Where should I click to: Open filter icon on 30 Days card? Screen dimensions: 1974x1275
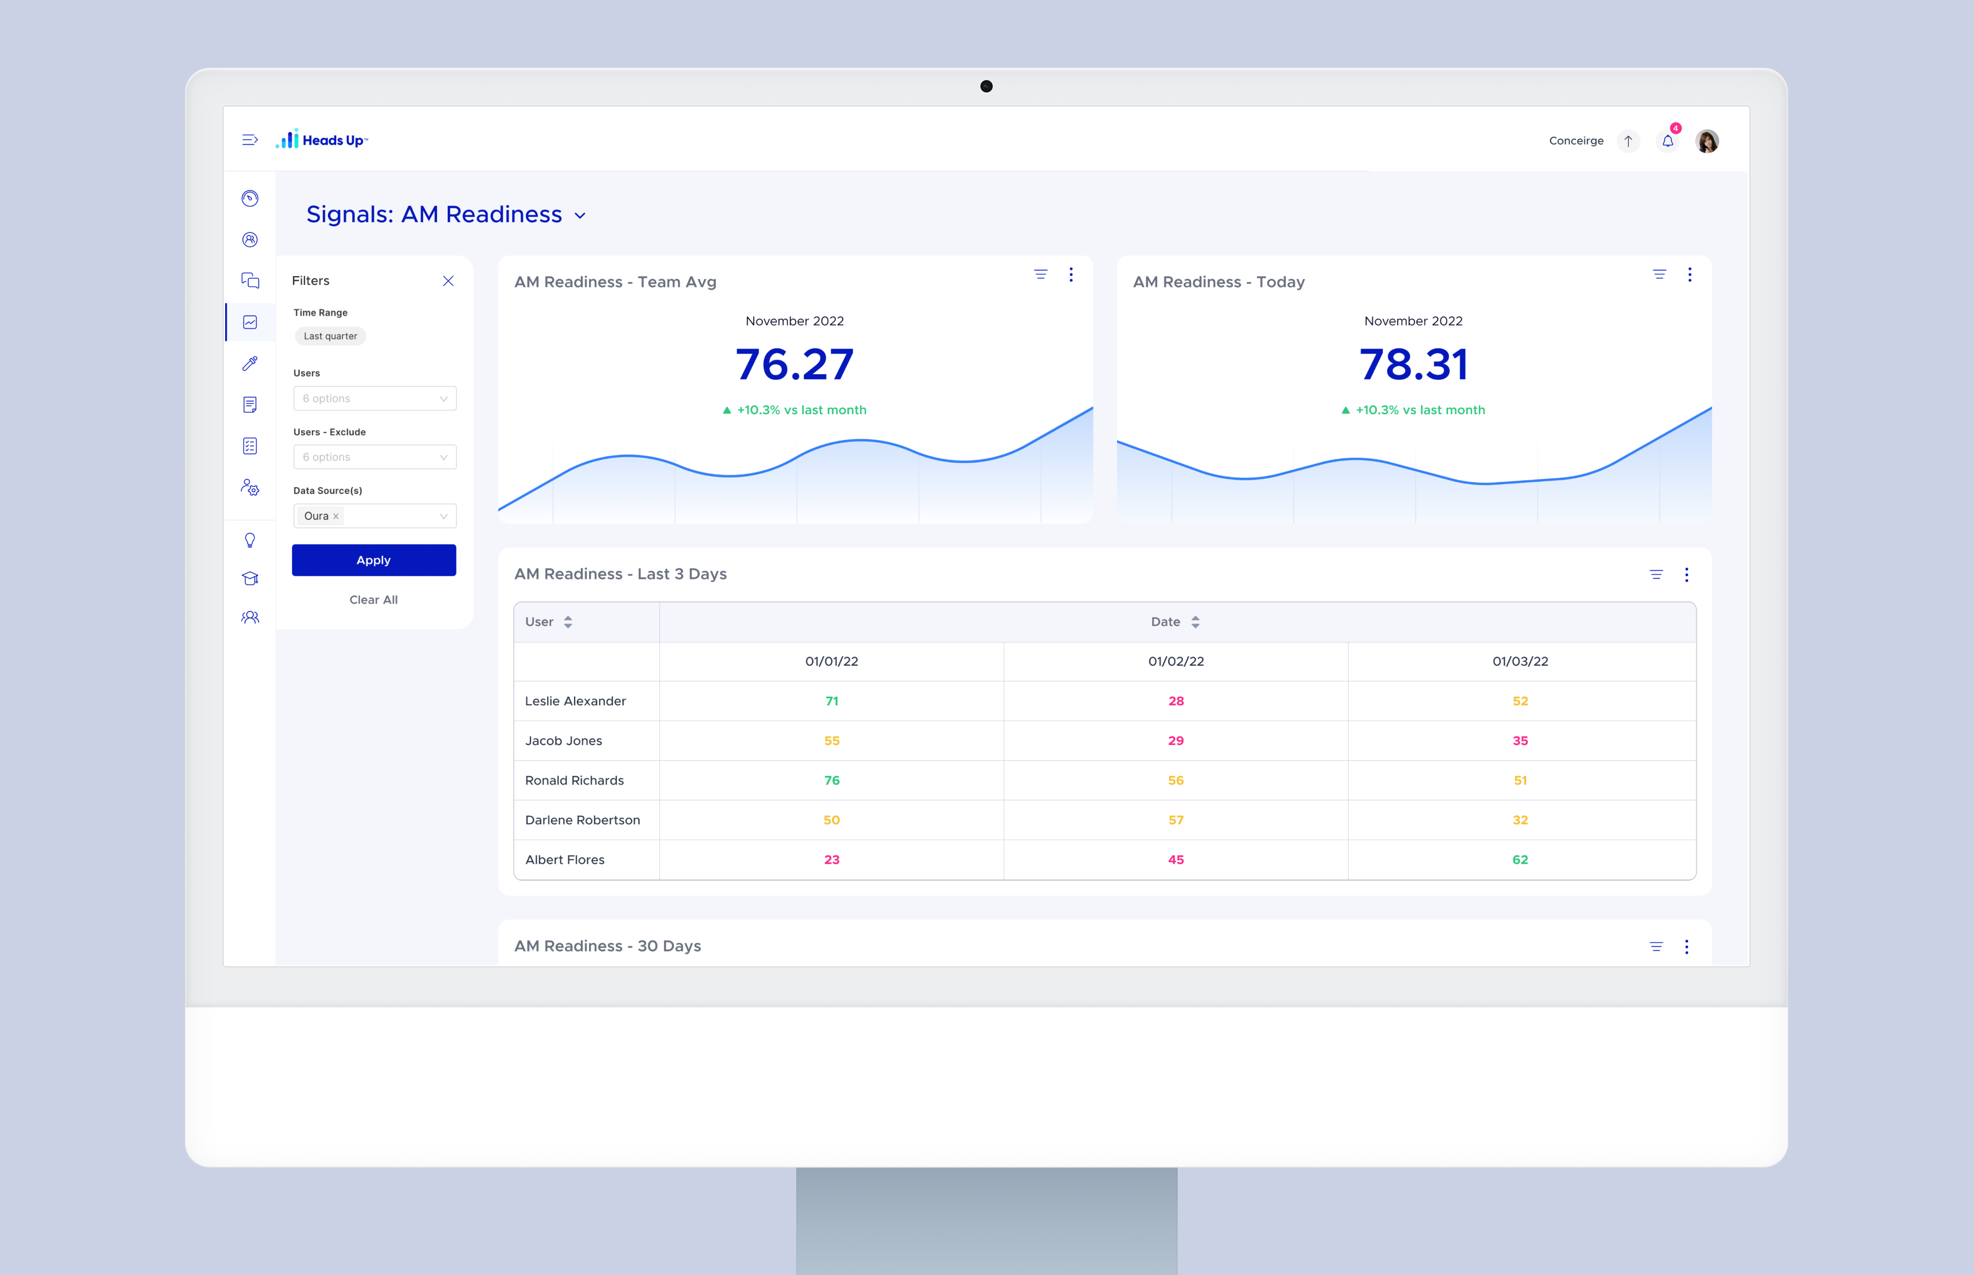[x=1656, y=946]
